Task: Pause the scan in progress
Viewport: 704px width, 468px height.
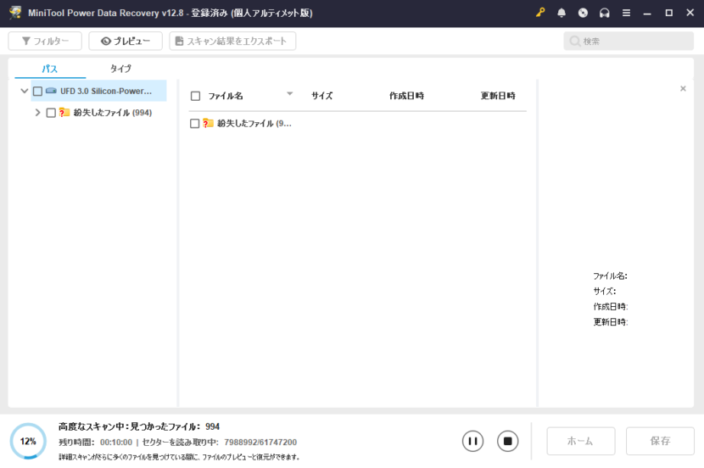Action: (472, 441)
